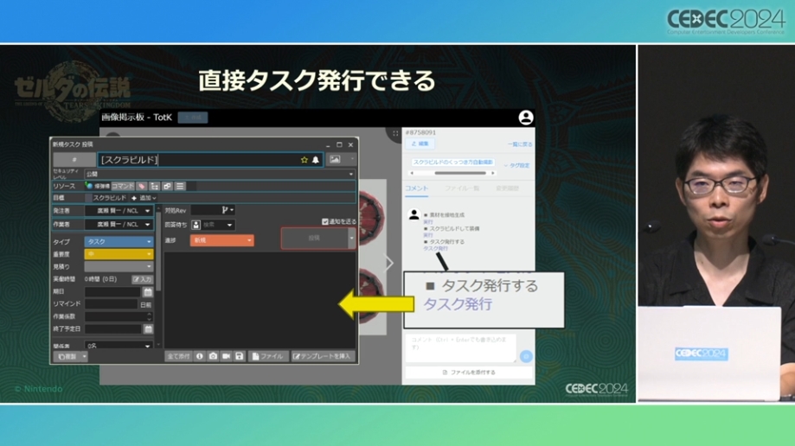Open the gray 見積り dropdown
The image size is (795, 446).
point(119,266)
